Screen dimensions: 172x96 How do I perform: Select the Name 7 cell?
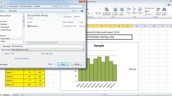coord(14,73)
